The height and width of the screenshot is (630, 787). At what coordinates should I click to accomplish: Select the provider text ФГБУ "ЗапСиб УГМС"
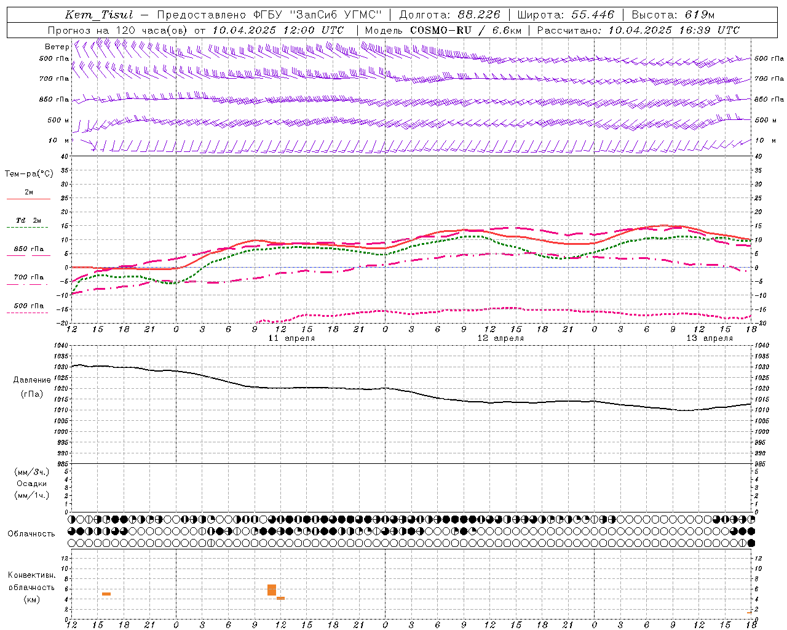pos(317,15)
